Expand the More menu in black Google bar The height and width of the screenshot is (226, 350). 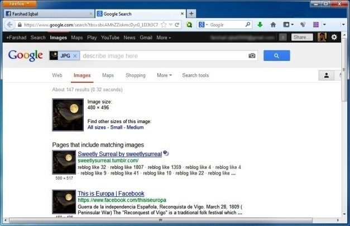point(164,37)
